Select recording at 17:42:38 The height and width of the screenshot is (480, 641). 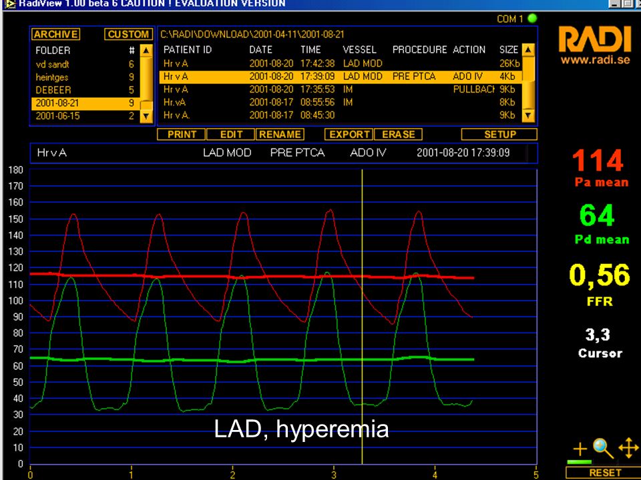[341, 64]
